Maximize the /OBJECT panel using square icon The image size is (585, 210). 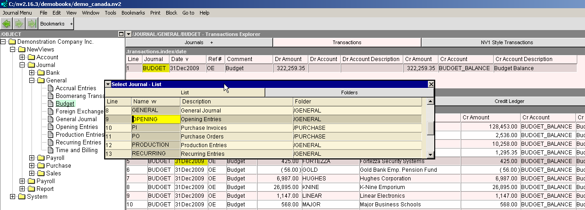pos(121,34)
